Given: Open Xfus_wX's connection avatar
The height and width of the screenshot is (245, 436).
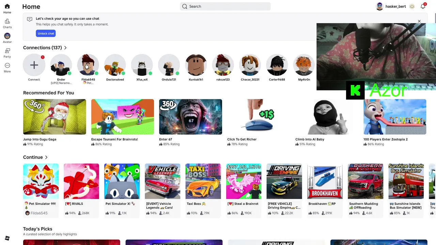Looking at the screenshot, I should coord(142,65).
